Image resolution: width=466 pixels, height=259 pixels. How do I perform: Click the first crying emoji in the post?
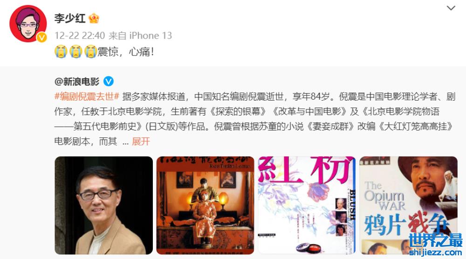pos(61,52)
